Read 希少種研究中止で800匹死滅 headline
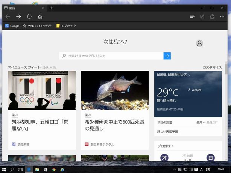Image resolution: width=231 pixels, height=173 pixels. pyautogui.click(x=114, y=125)
